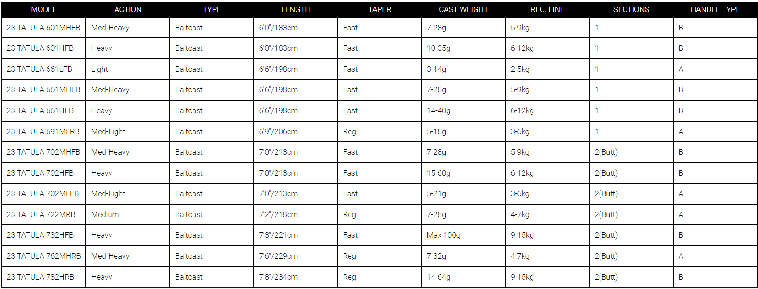Click the 15-60g cast weight cell
758x289 pixels.
pyautogui.click(x=463, y=173)
